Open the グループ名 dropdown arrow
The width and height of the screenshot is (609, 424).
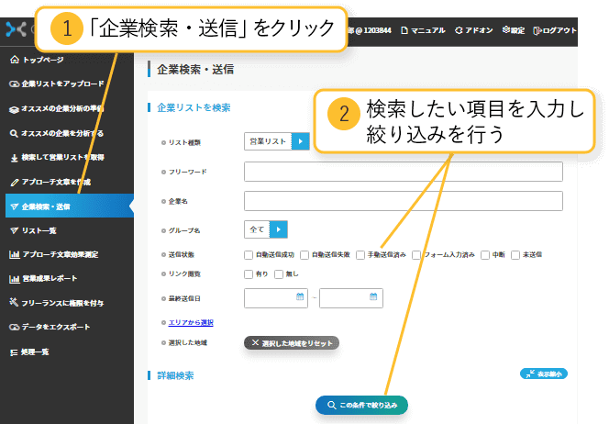[x=279, y=229]
